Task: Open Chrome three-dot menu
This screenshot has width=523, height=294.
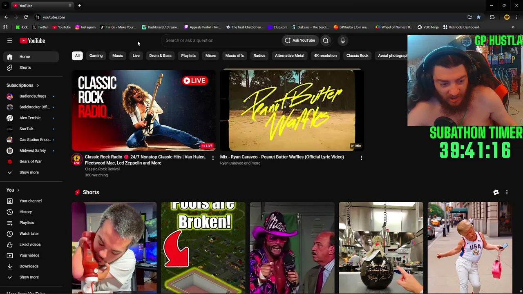Action: [517, 17]
